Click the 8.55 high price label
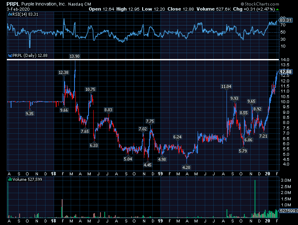 pyautogui.click(x=244, y=113)
